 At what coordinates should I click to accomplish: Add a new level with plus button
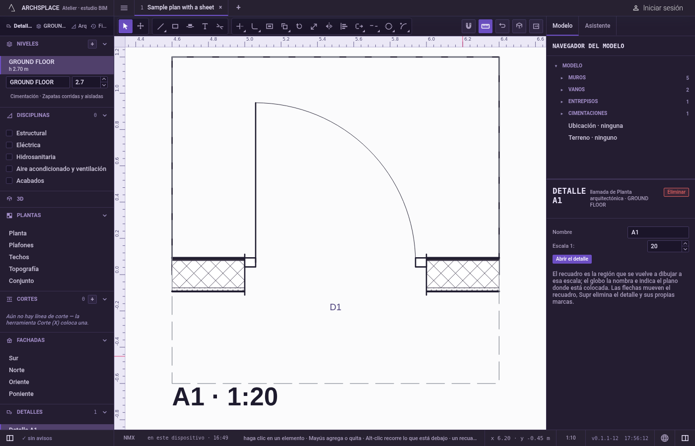92,44
